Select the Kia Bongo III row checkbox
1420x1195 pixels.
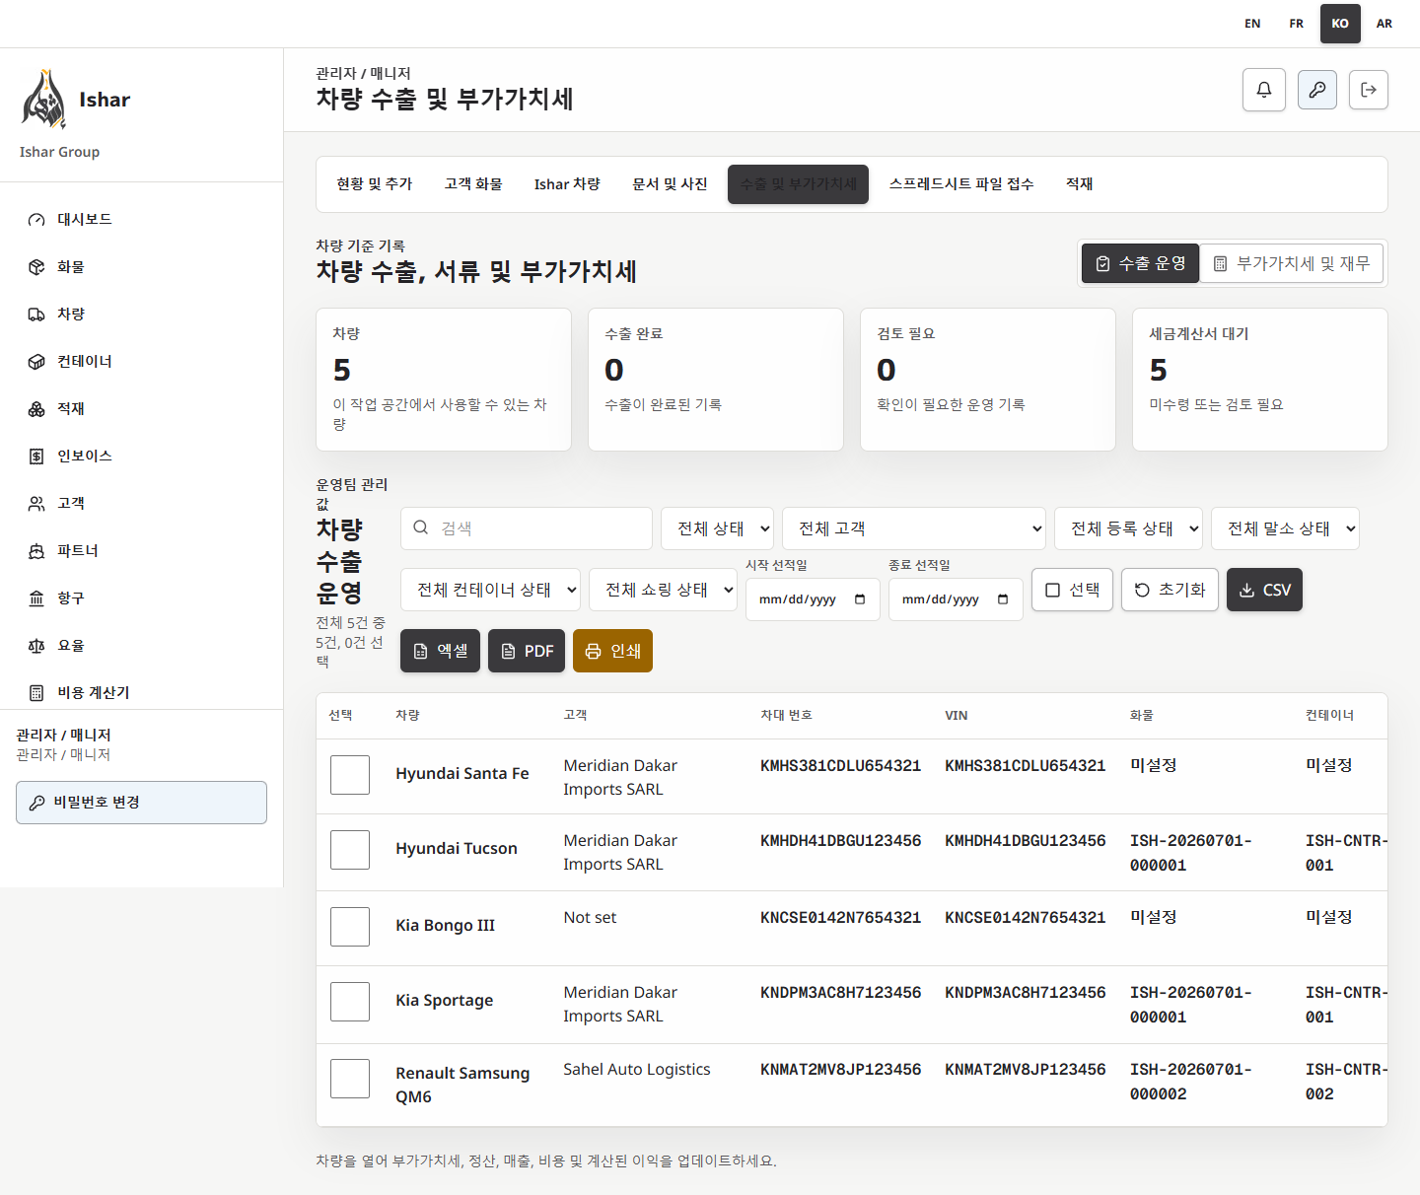(350, 927)
